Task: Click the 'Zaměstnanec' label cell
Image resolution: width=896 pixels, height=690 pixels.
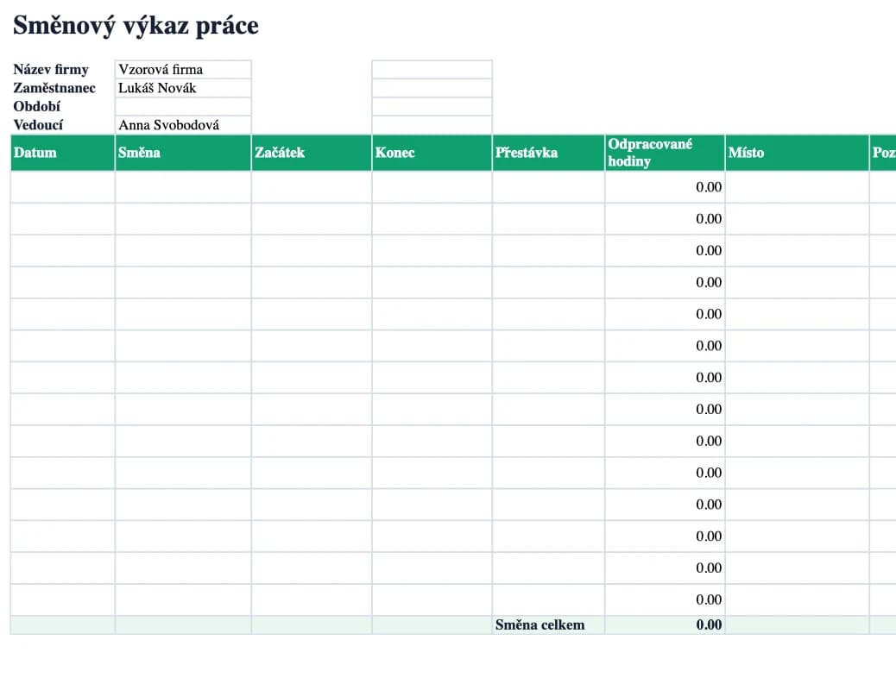Action: (62, 88)
